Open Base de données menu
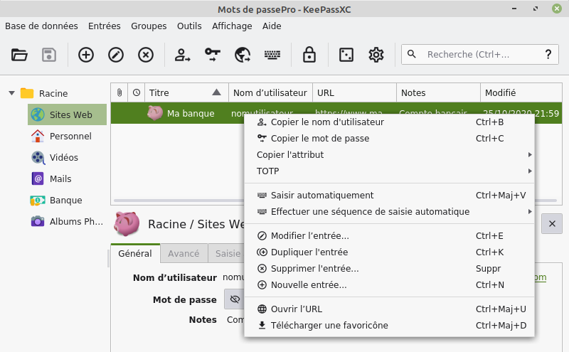The width and height of the screenshot is (569, 352). pyautogui.click(x=41, y=26)
